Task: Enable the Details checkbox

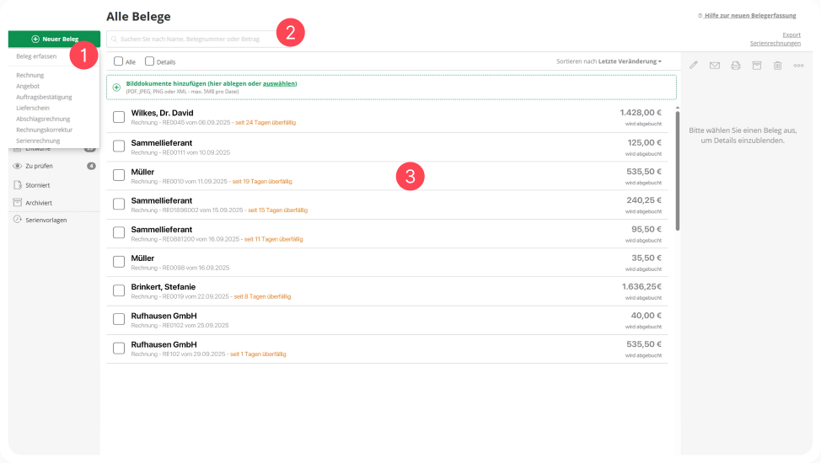Action: [x=150, y=61]
